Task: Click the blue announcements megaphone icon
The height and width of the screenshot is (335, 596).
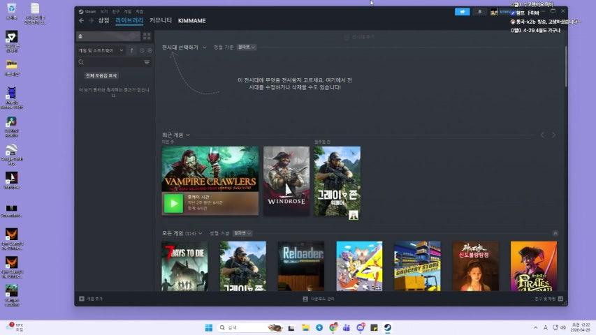Action: (462, 12)
